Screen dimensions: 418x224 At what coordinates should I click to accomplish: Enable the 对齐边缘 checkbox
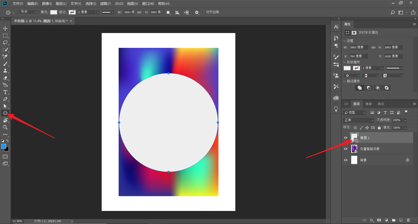coord(202,12)
